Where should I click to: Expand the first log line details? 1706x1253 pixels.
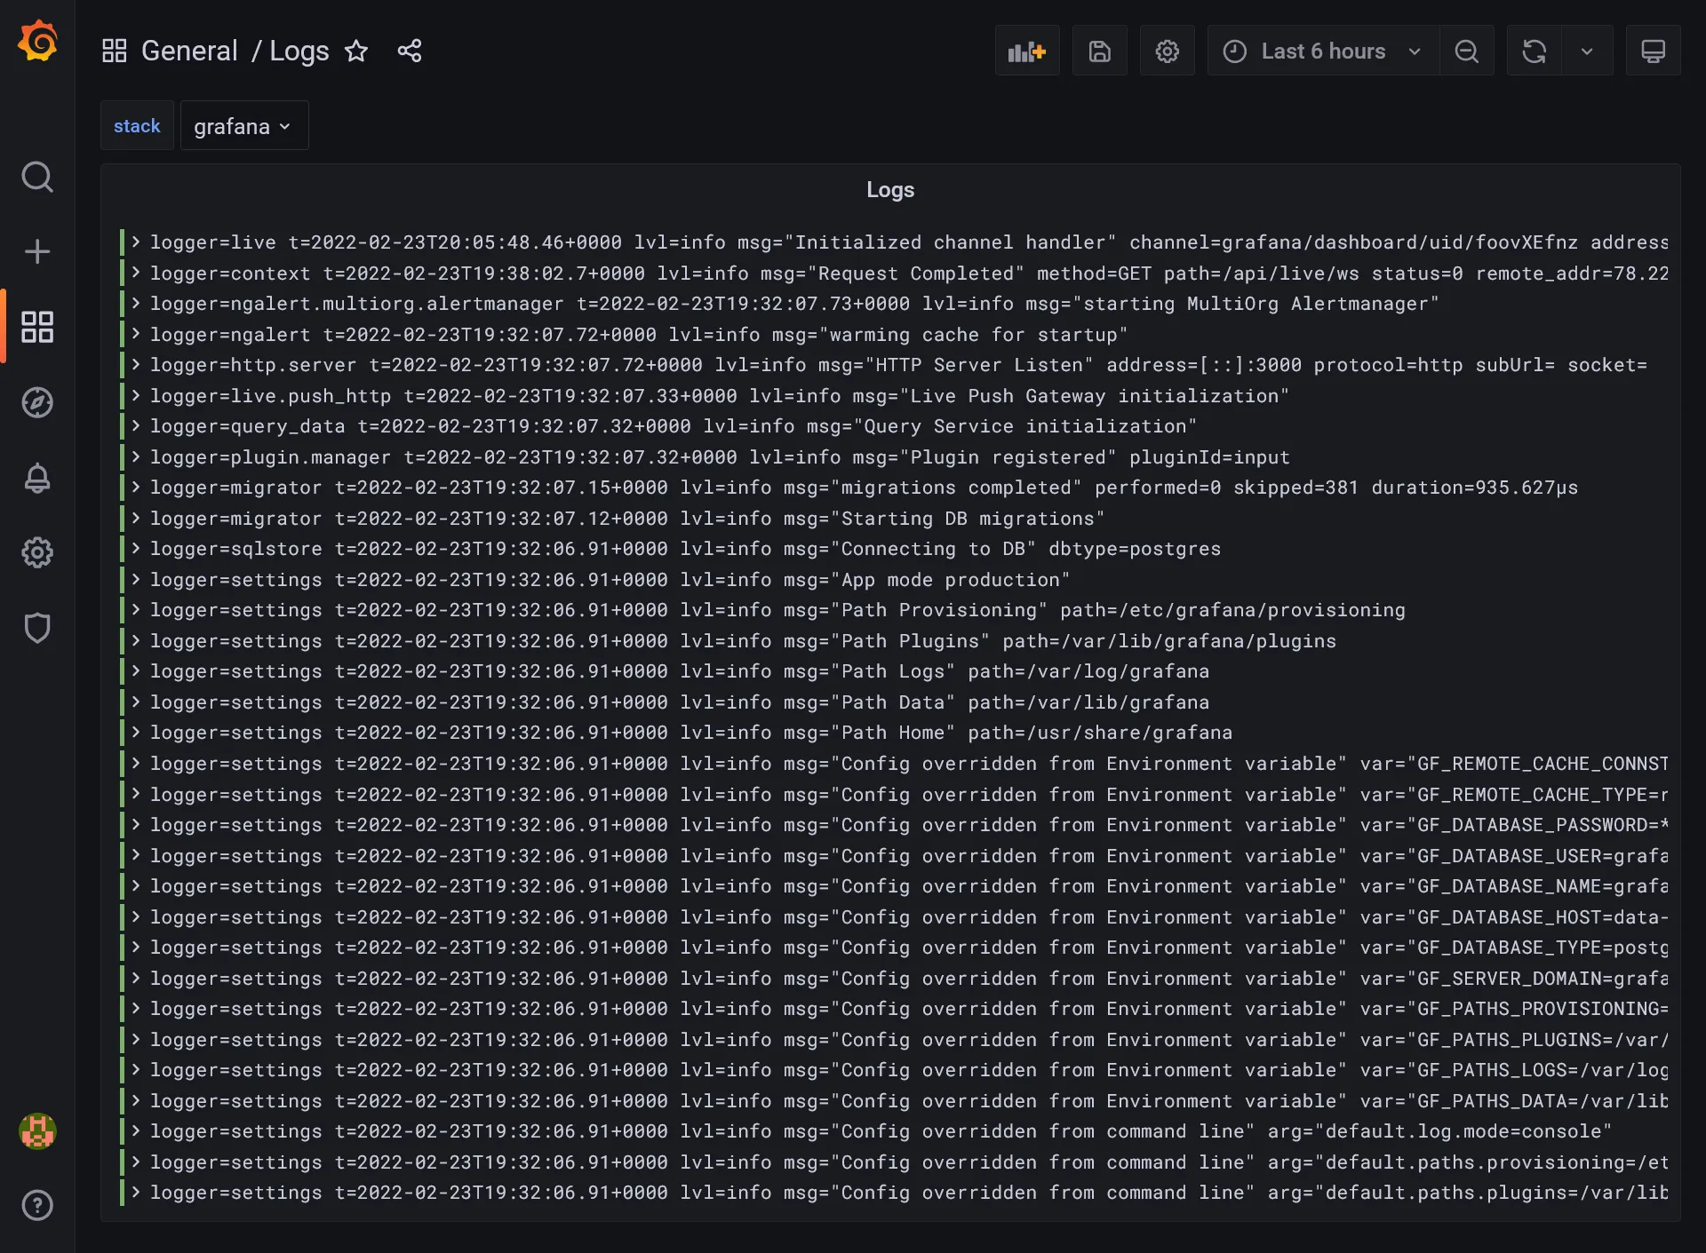click(134, 242)
